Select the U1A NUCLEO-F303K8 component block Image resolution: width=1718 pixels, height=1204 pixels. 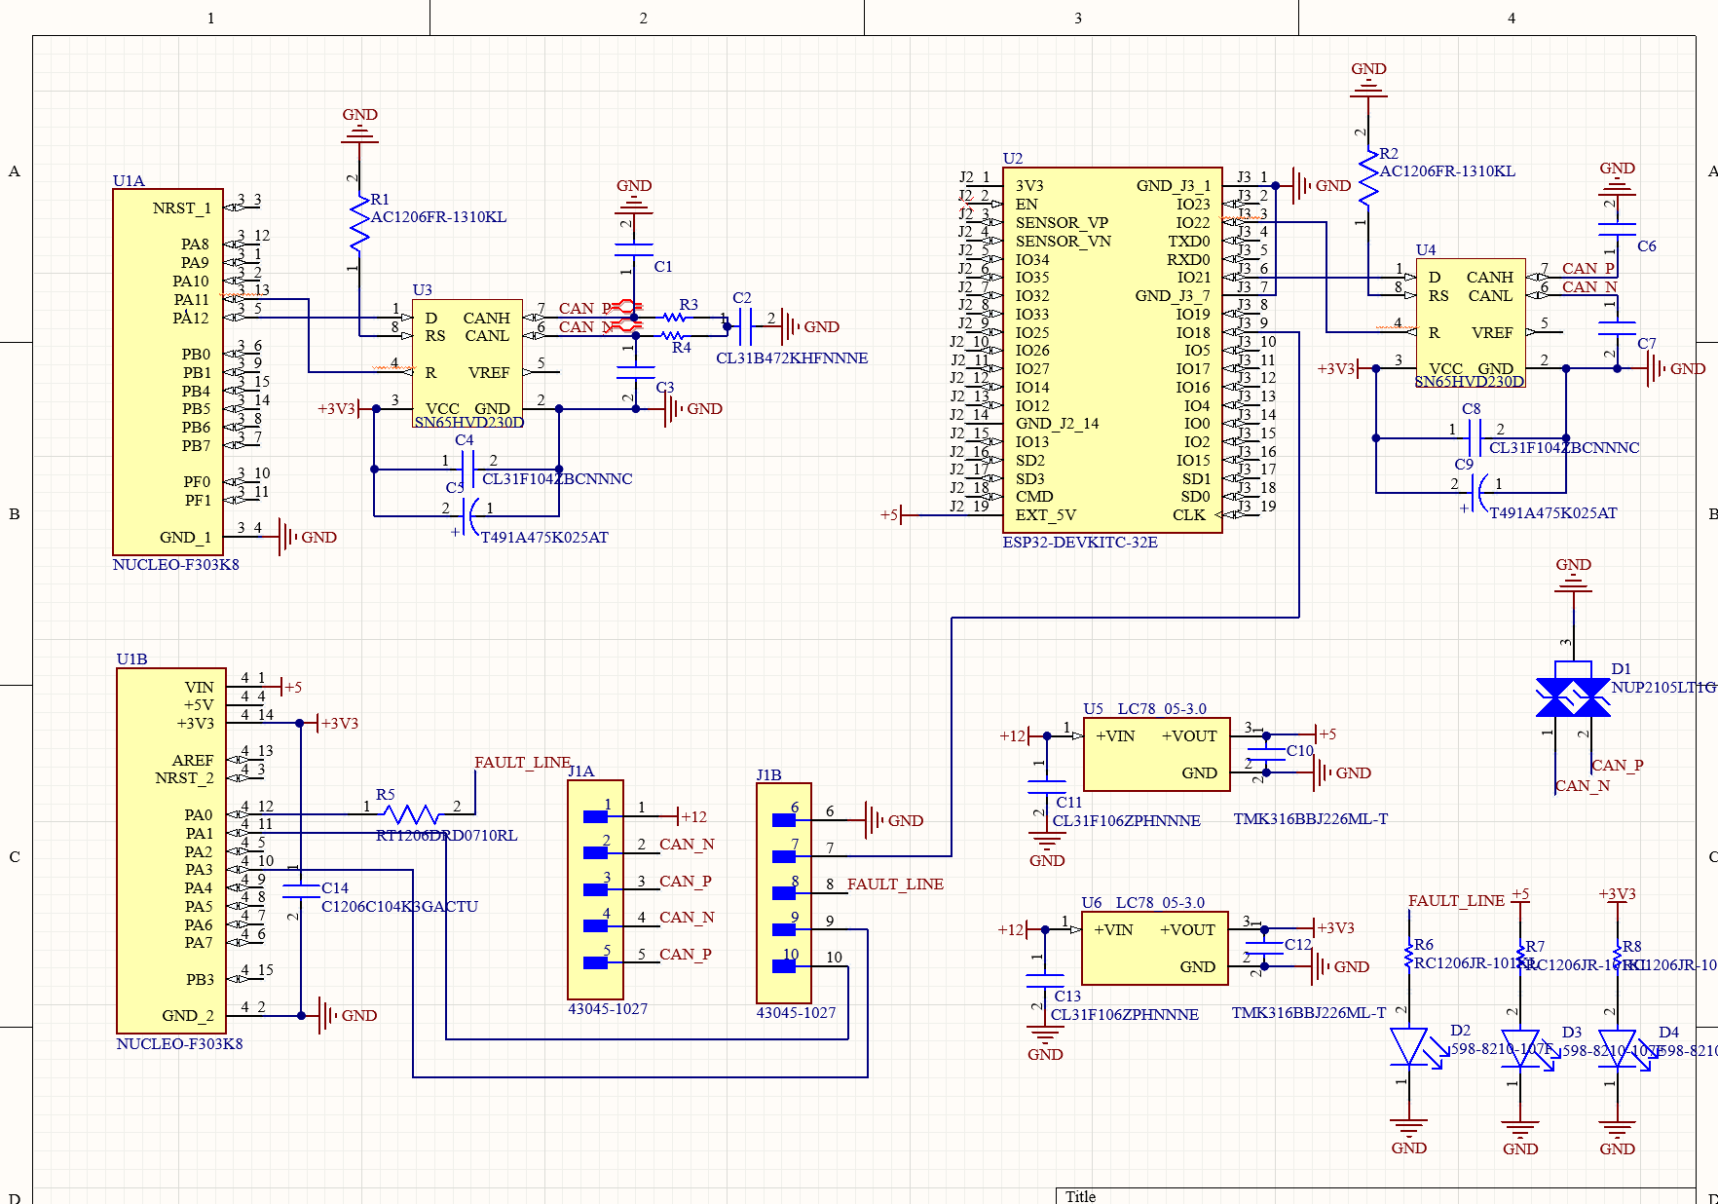tap(168, 372)
